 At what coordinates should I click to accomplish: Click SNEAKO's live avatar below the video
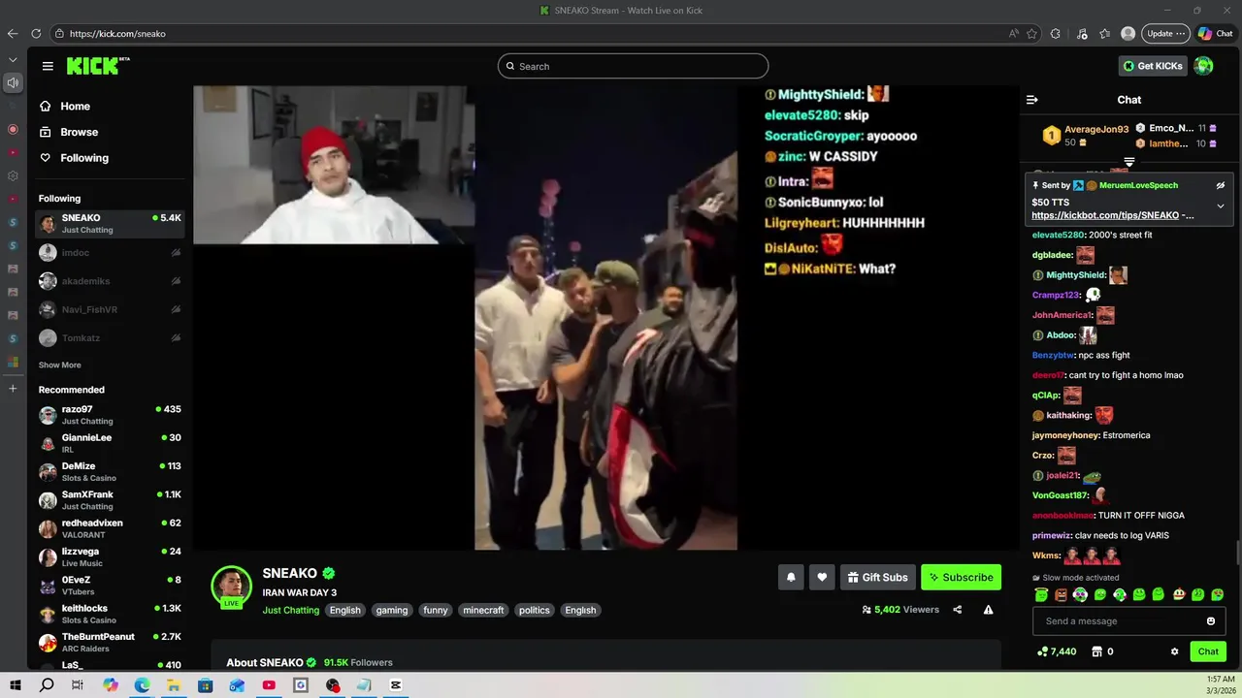coord(232,586)
